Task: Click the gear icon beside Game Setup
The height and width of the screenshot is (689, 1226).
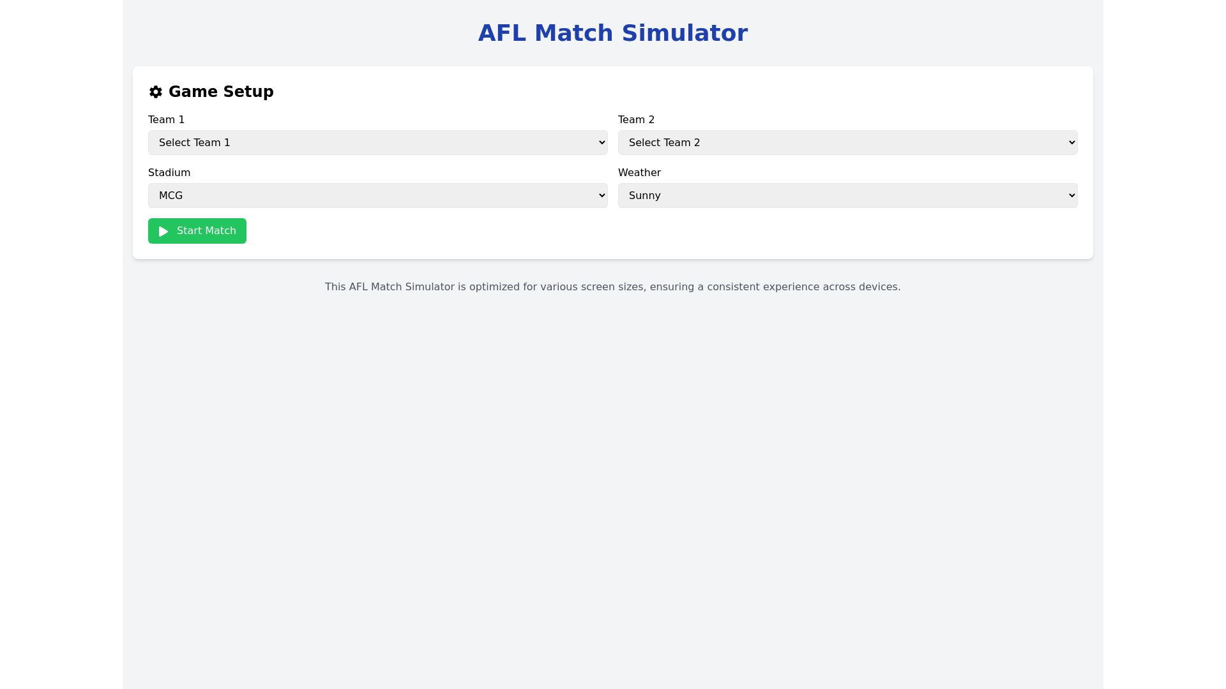Action: [155, 92]
